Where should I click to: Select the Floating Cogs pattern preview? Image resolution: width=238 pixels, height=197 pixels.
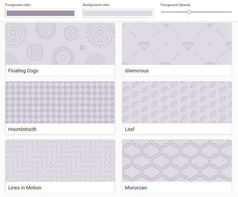[x=60, y=44]
